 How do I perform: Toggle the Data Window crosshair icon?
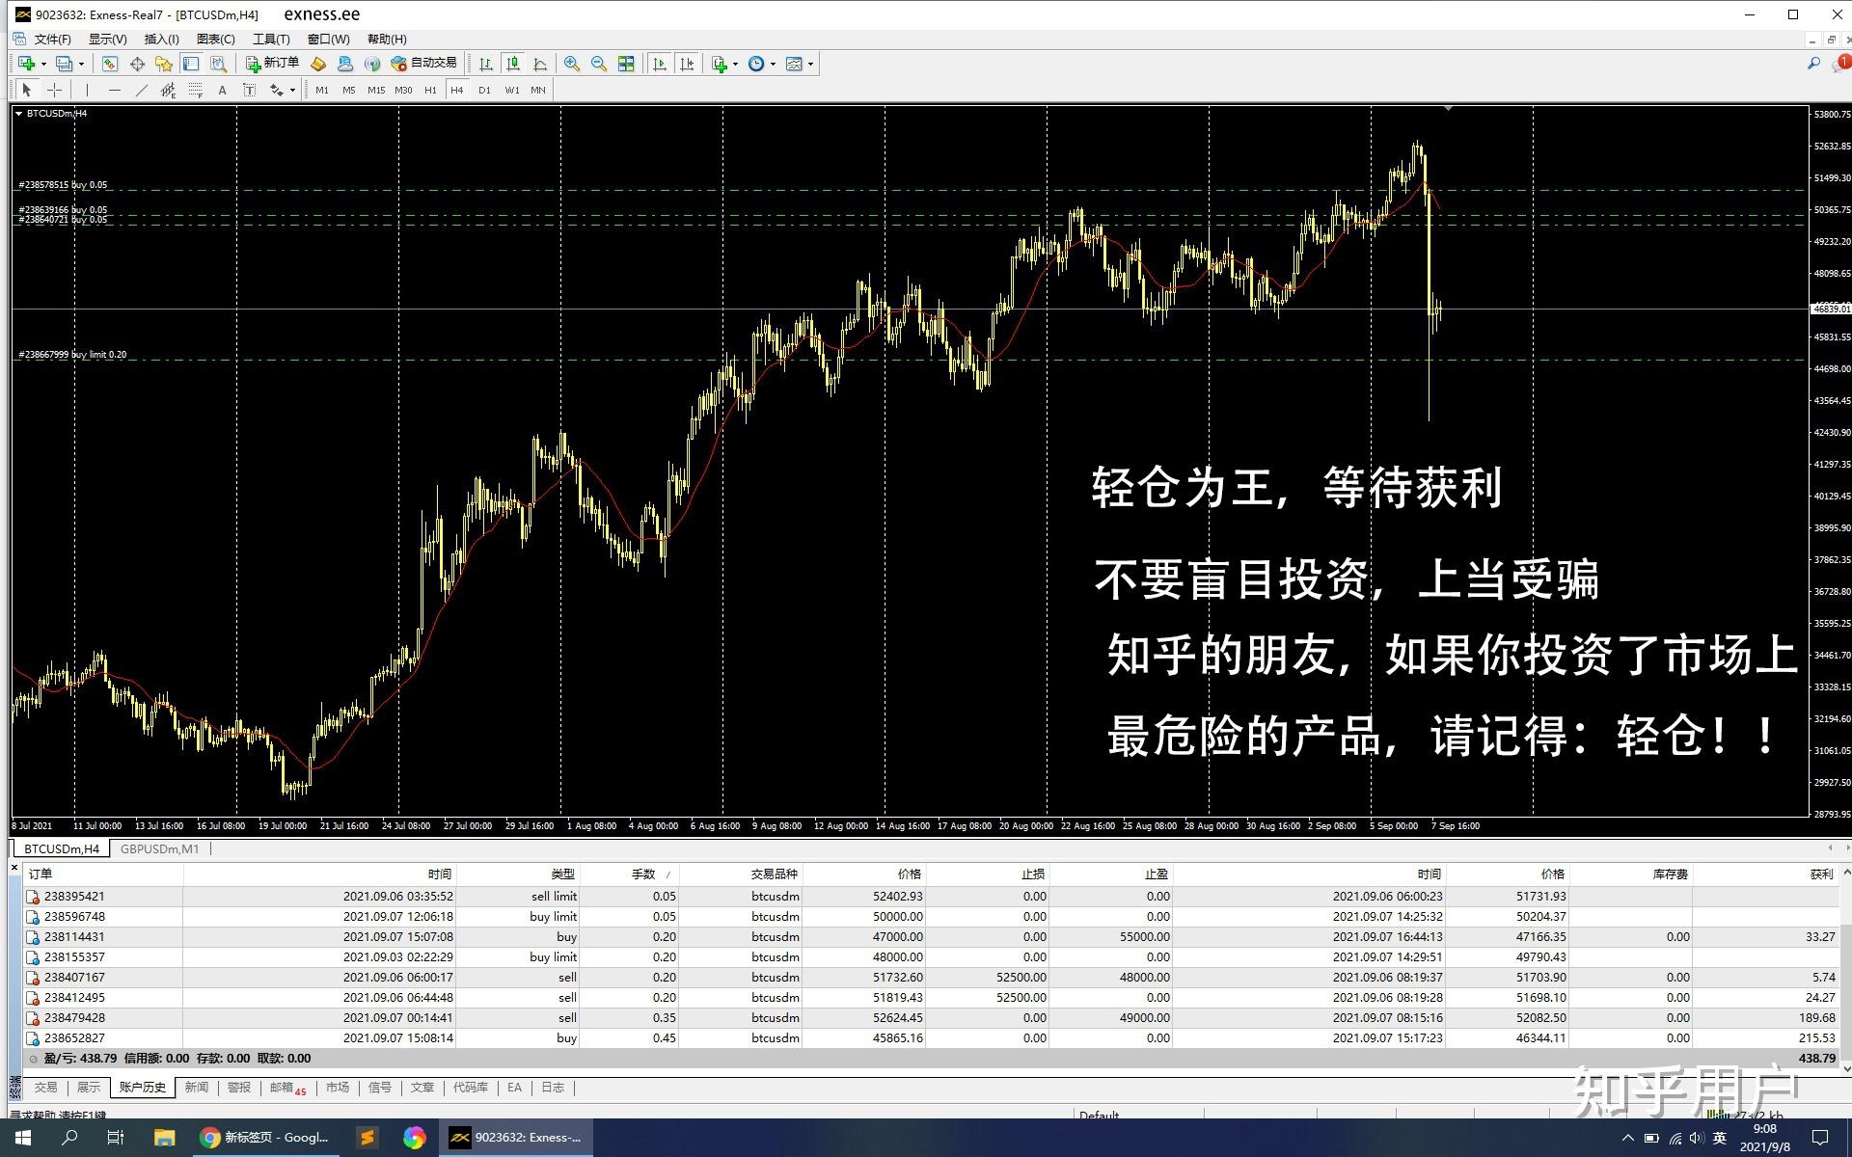coord(137,64)
